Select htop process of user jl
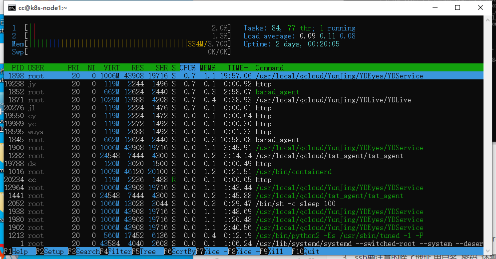This screenshot has width=496, height=259. point(244,108)
